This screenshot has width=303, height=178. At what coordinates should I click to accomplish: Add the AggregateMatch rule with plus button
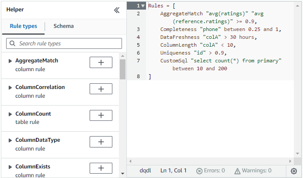pos(101,62)
